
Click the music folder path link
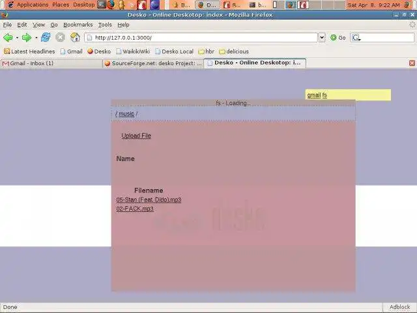pos(126,114)
